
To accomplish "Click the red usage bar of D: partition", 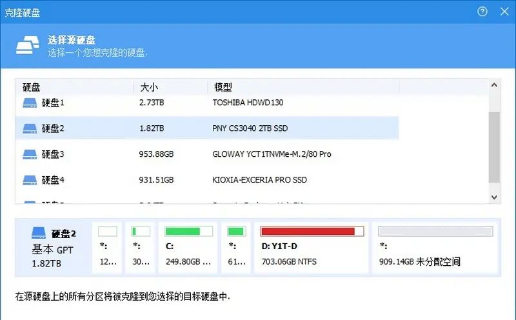I will click(312, 232).
